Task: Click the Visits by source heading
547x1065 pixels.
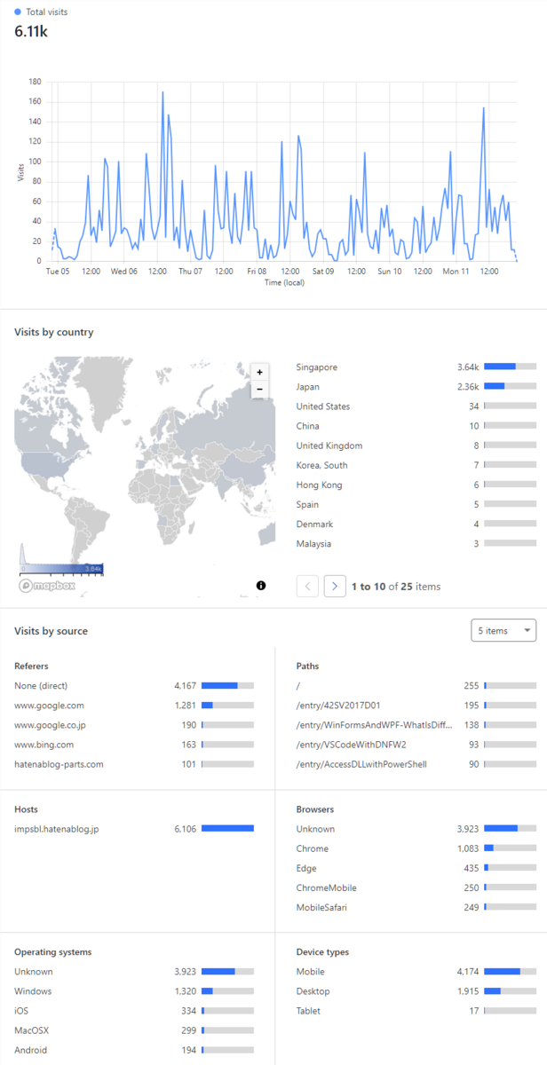Action: point(51,631)
